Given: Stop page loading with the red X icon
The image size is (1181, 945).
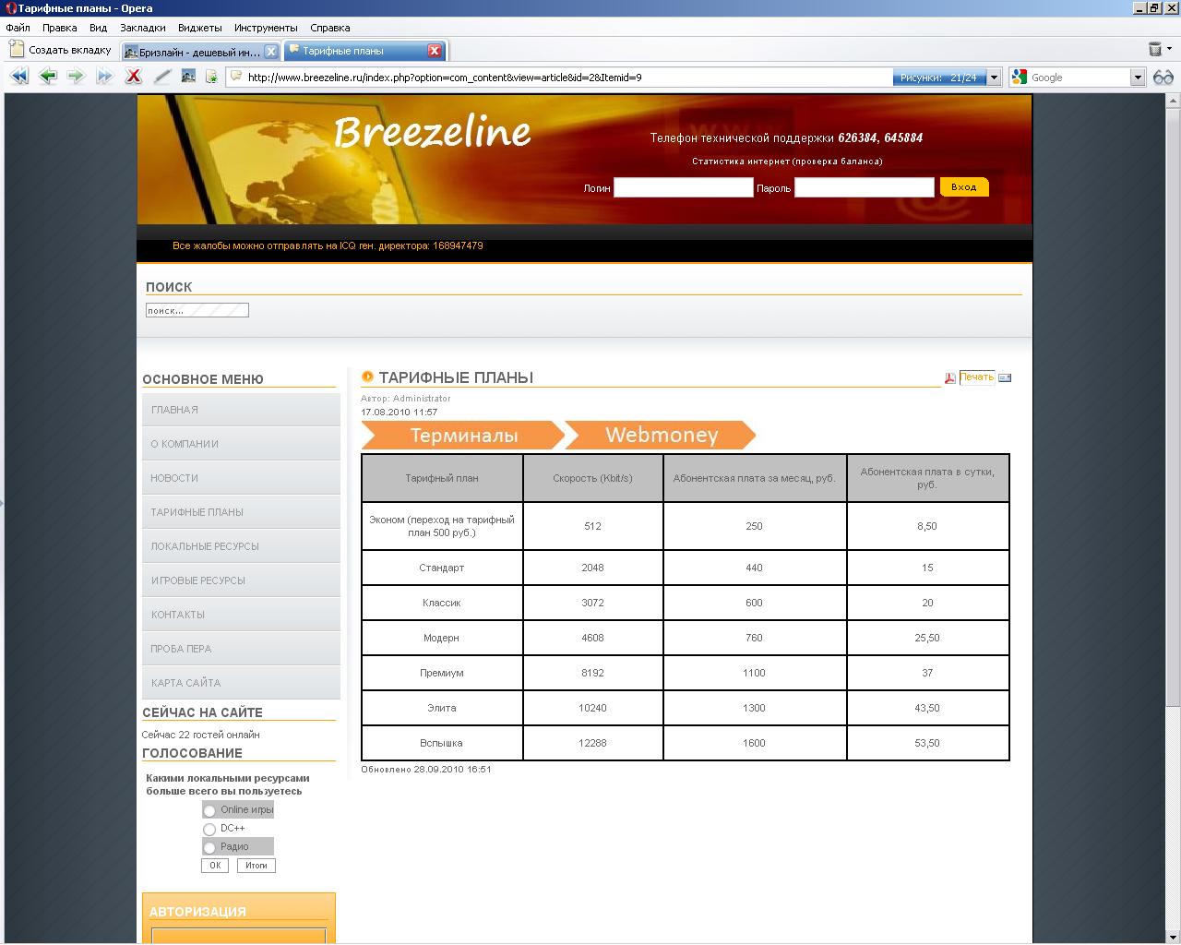Looking at the screenshot, I should pos(134,77).
